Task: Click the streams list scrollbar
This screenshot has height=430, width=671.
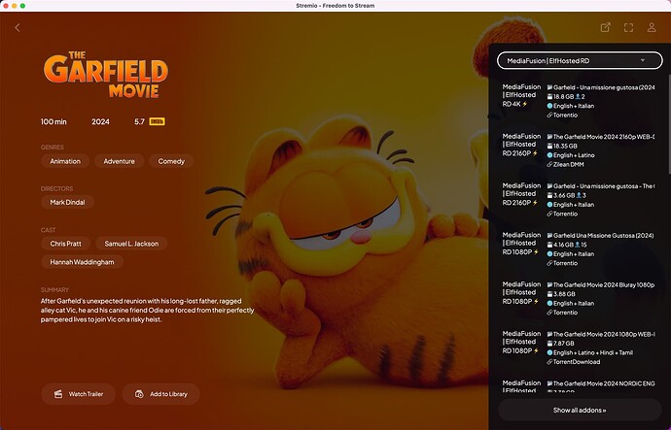Action: click(669, 124)
